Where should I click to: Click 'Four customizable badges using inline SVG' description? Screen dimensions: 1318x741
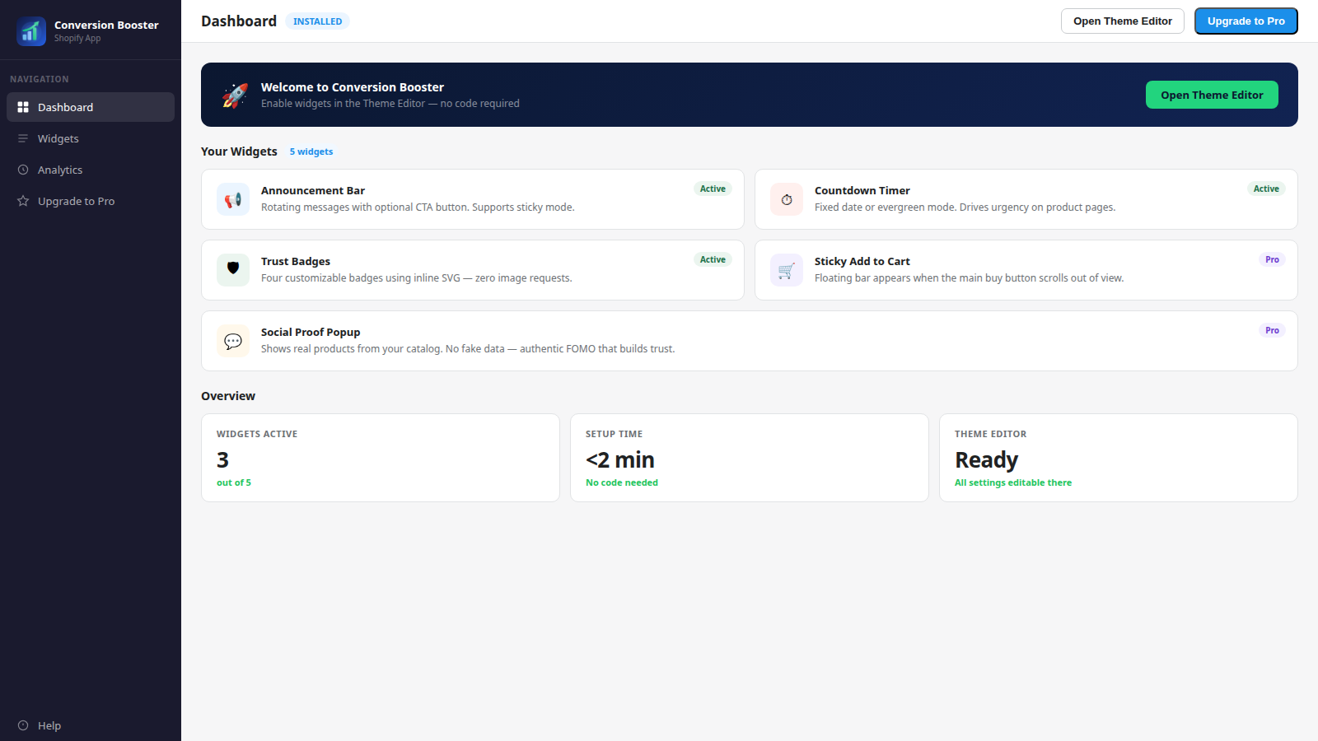[x=416, y=278]
